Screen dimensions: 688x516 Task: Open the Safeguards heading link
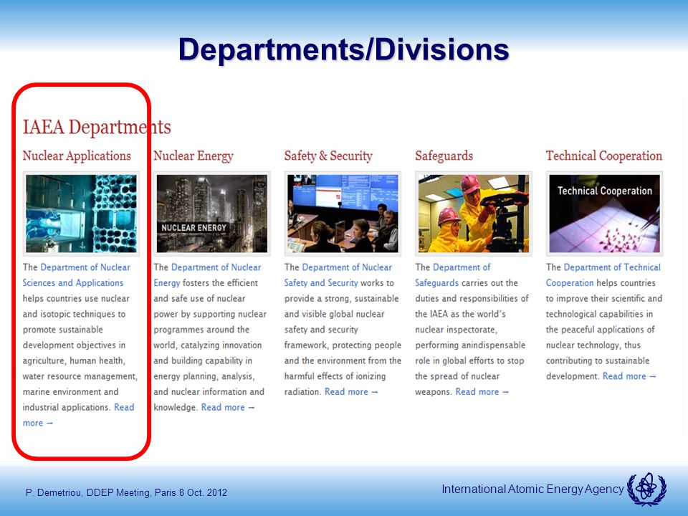point(444,156)
